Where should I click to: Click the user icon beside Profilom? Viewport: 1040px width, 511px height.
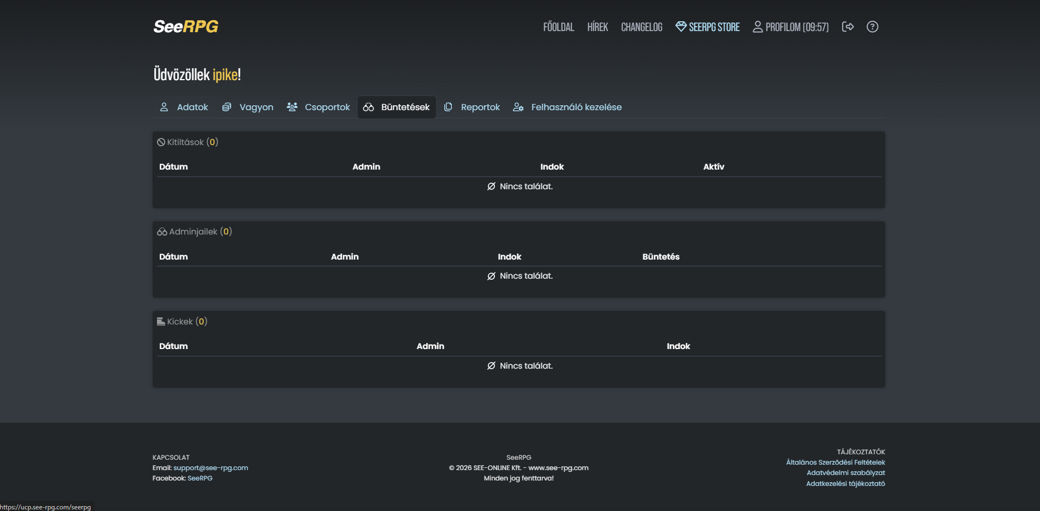[x=758, y=27]
